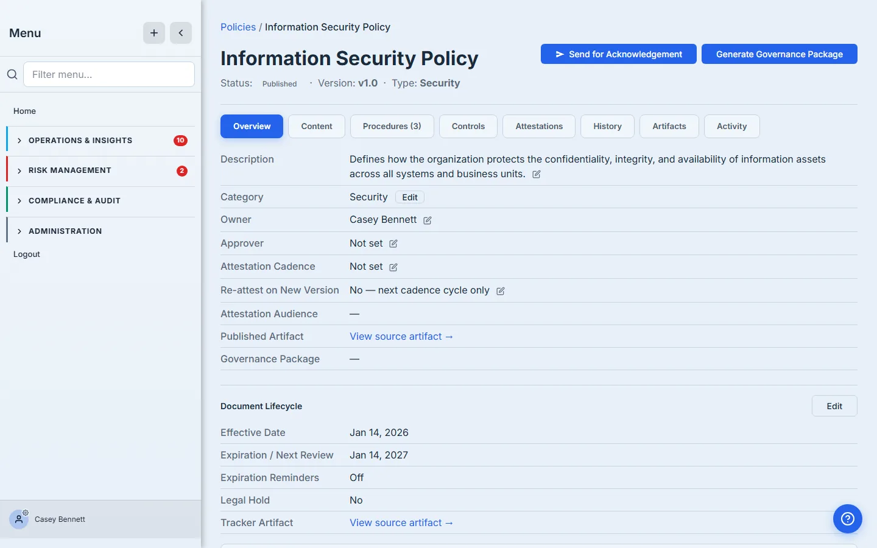Open Published Artifact view source link
Viewport: 877px width, 548px height.
pyautogui.click(x=401, y=337)
